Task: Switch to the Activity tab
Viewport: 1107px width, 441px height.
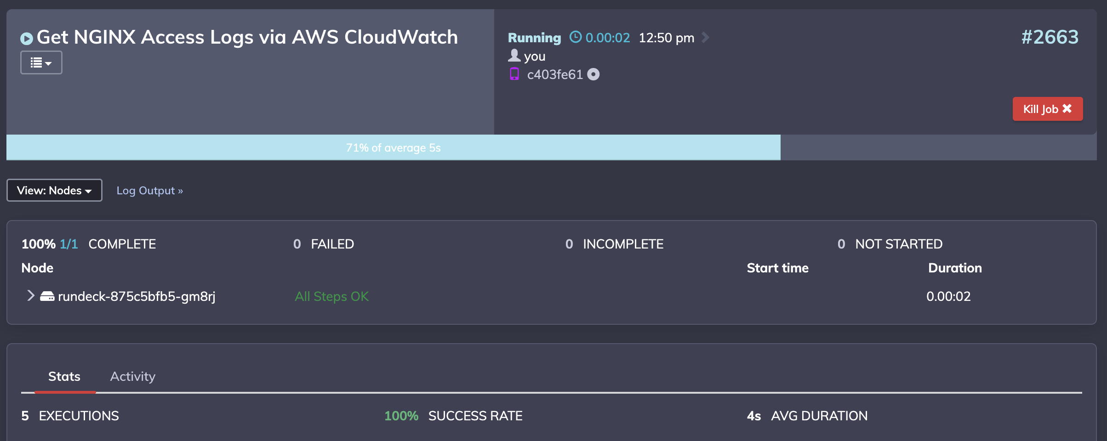Action: coord(133,377)
